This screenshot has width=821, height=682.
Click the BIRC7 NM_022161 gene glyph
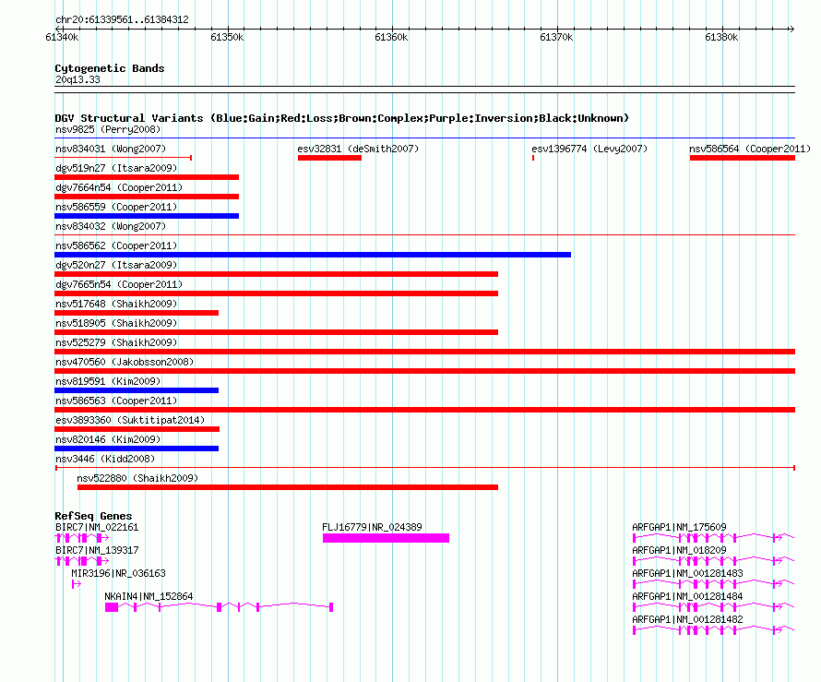click(x=82, y=538)
